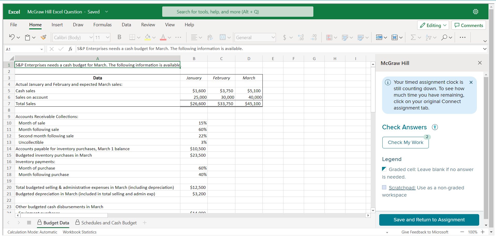The height and width of the screenshot is (236, 496).
Task: Click the Check My Work button
Action: tap(405, 142)
